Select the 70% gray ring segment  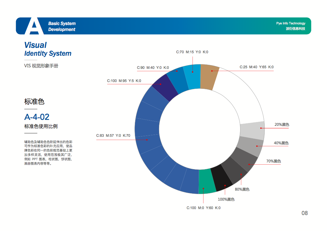pos(243,160)
